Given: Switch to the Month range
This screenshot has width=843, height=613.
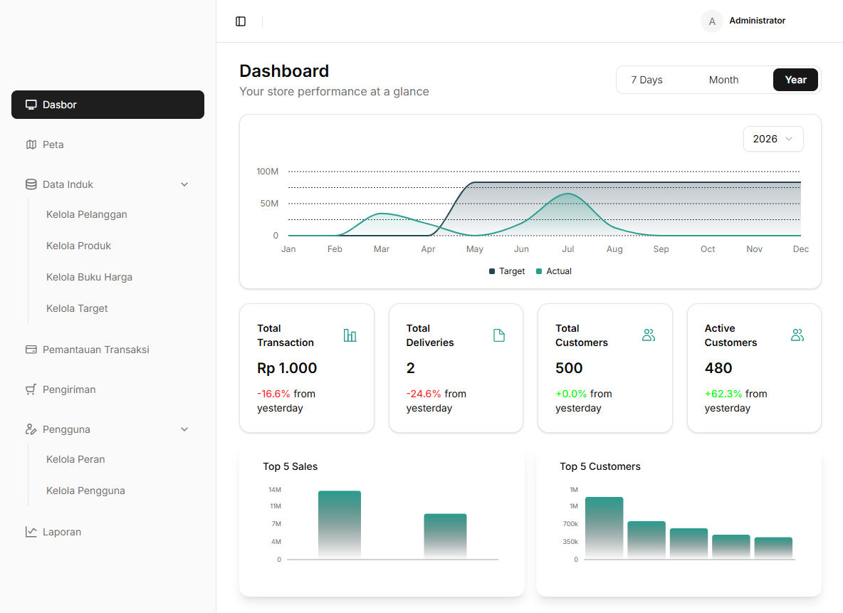Looking at the screenshot, I should click(723, 80).
